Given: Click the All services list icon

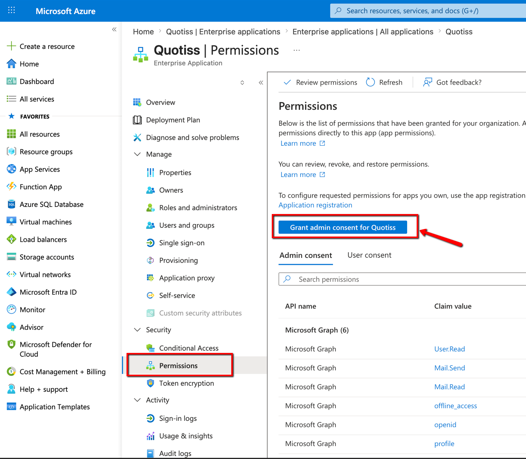Looking at the screenshot, I should coord(11,99).
